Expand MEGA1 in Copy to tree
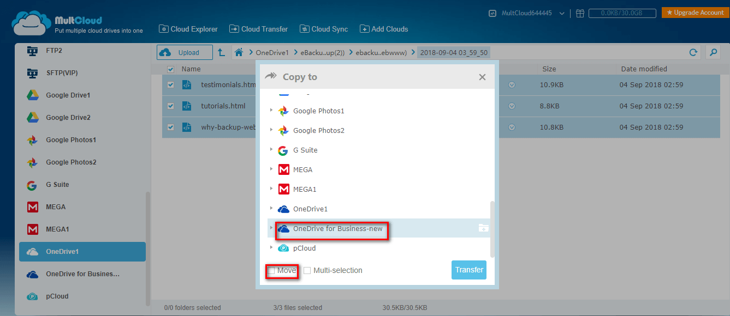The image size is (730, 316). point(271,189)
